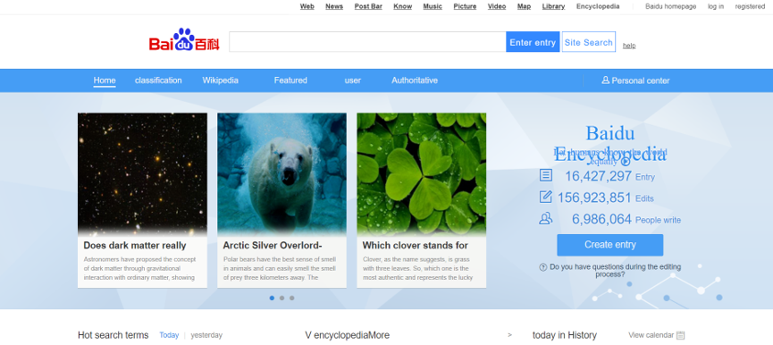Click the Site Search button
Screen dimensions: 773x345
pyautogui.click(x=589, y=42)
